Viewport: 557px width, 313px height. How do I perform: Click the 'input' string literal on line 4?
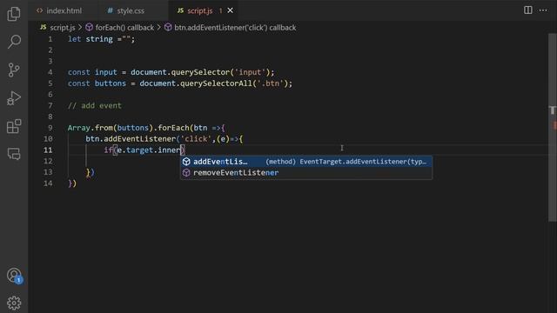[250, 72]
